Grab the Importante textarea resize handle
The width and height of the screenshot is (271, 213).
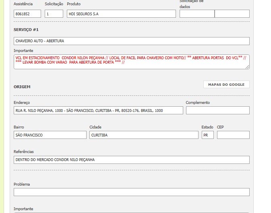point(248,67)
